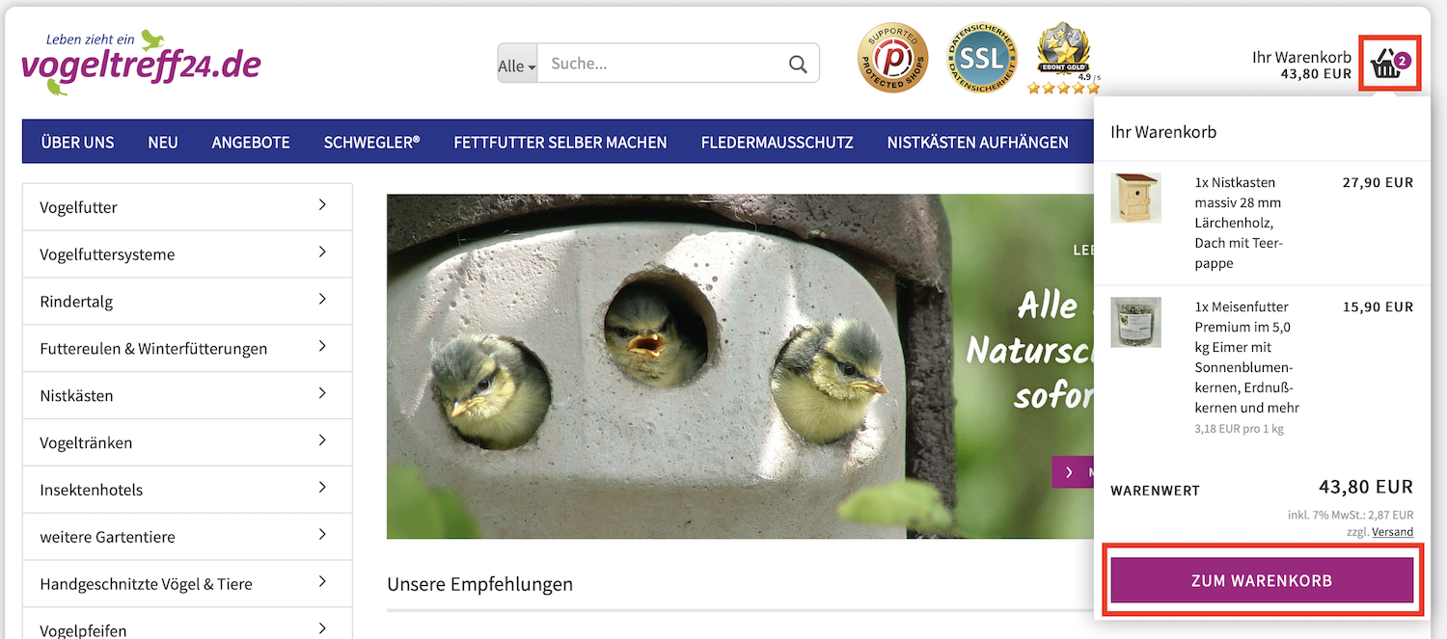Open the shopping basket icon
The image size is (1447, 639).
pos(1389,64)
